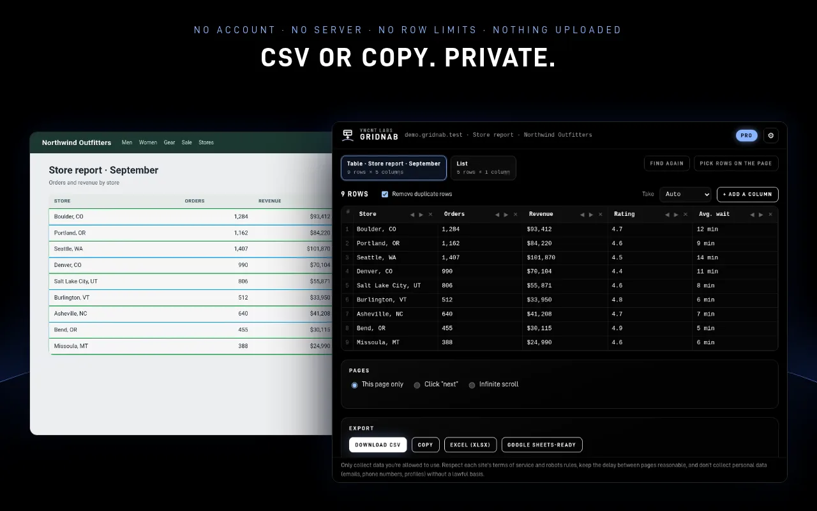This screenshot has height=511, width=817.
Task: Remove the Rating column
Action: pyautogui.click(x=686, y=215)
